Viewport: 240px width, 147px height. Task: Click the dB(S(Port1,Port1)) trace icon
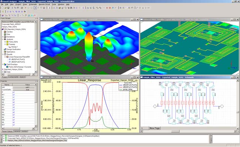click(10, 59)
